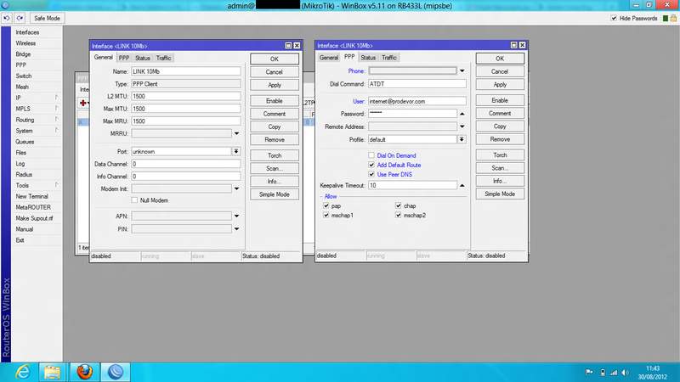Click the network signal tray icon

614,373
